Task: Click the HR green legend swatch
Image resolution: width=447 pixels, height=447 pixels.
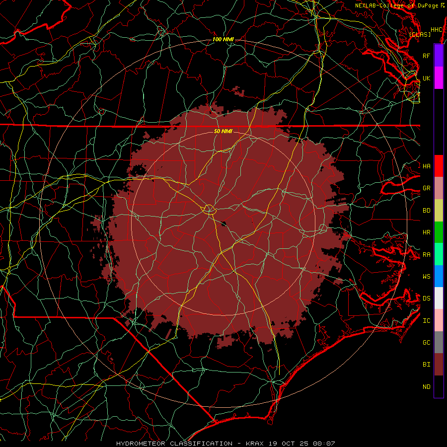Action: tap(439, 232)
